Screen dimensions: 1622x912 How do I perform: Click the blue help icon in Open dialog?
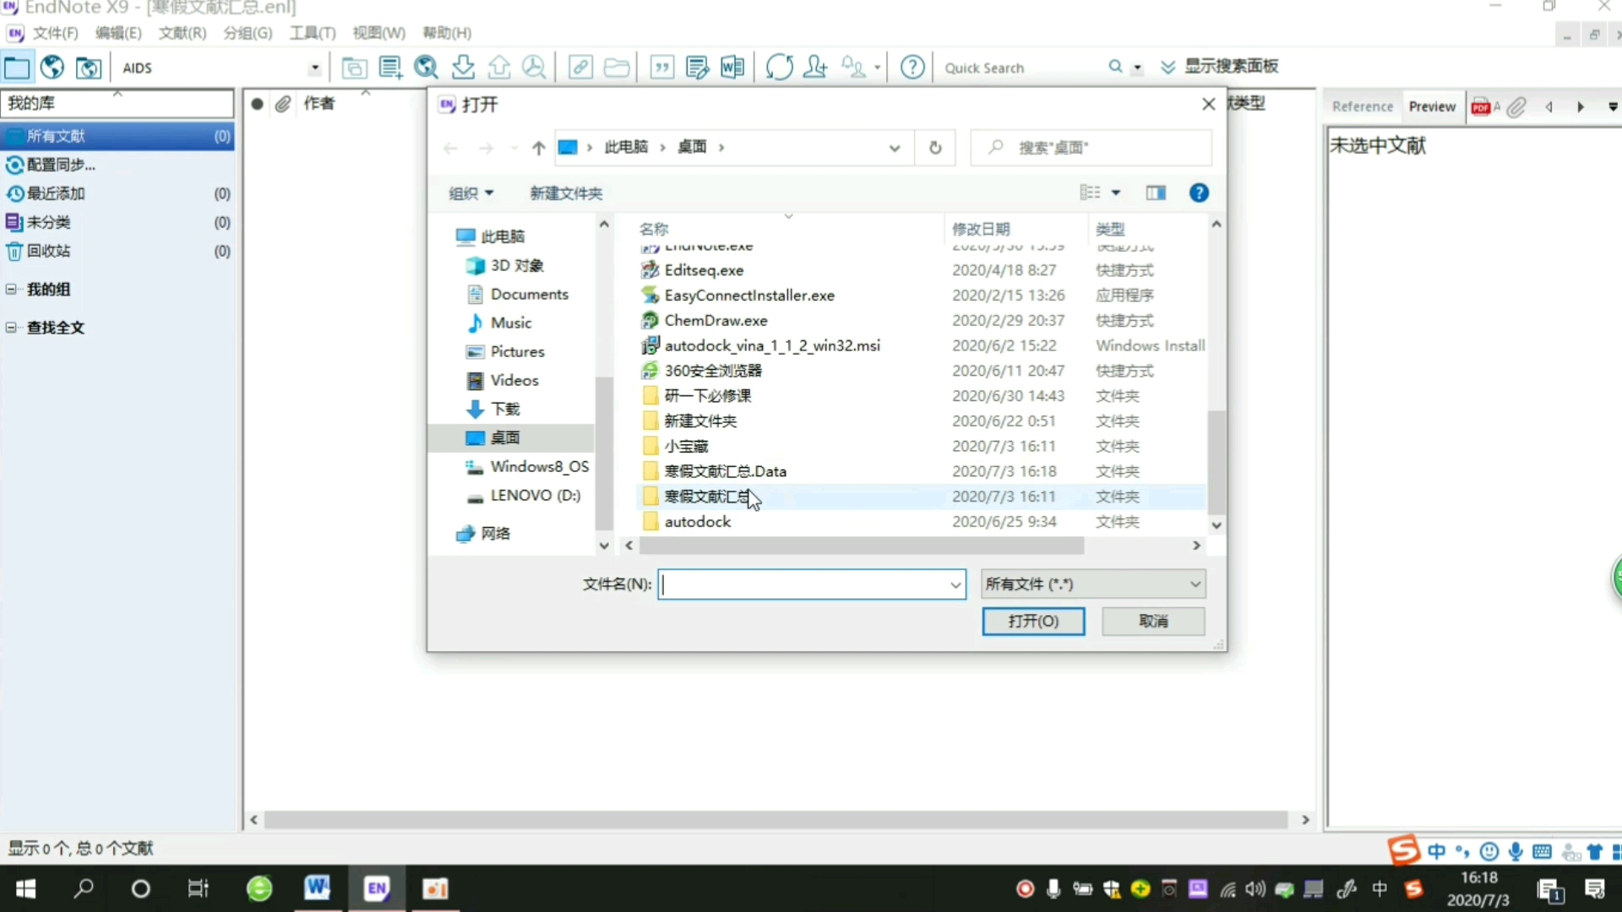click(1198, 193)
